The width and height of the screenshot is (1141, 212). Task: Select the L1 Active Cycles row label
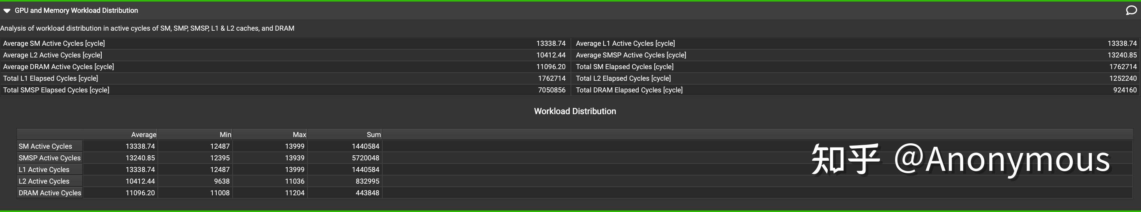[x=44, y=170]
